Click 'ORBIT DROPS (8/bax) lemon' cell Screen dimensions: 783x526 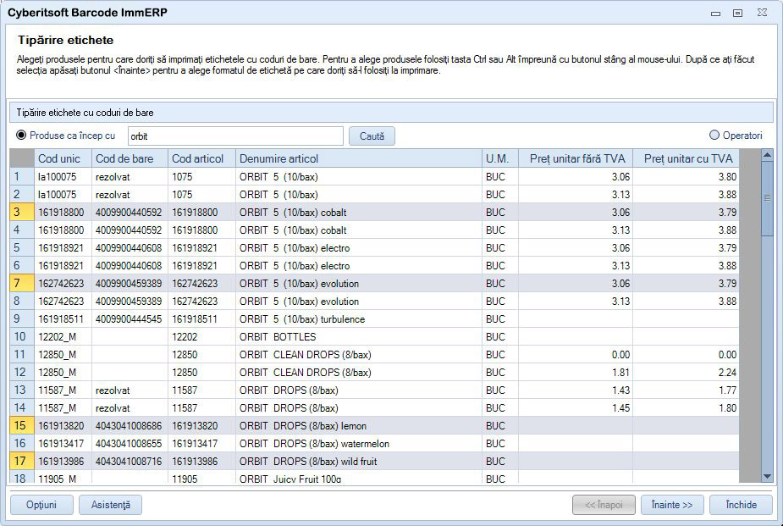pos(359,425)
